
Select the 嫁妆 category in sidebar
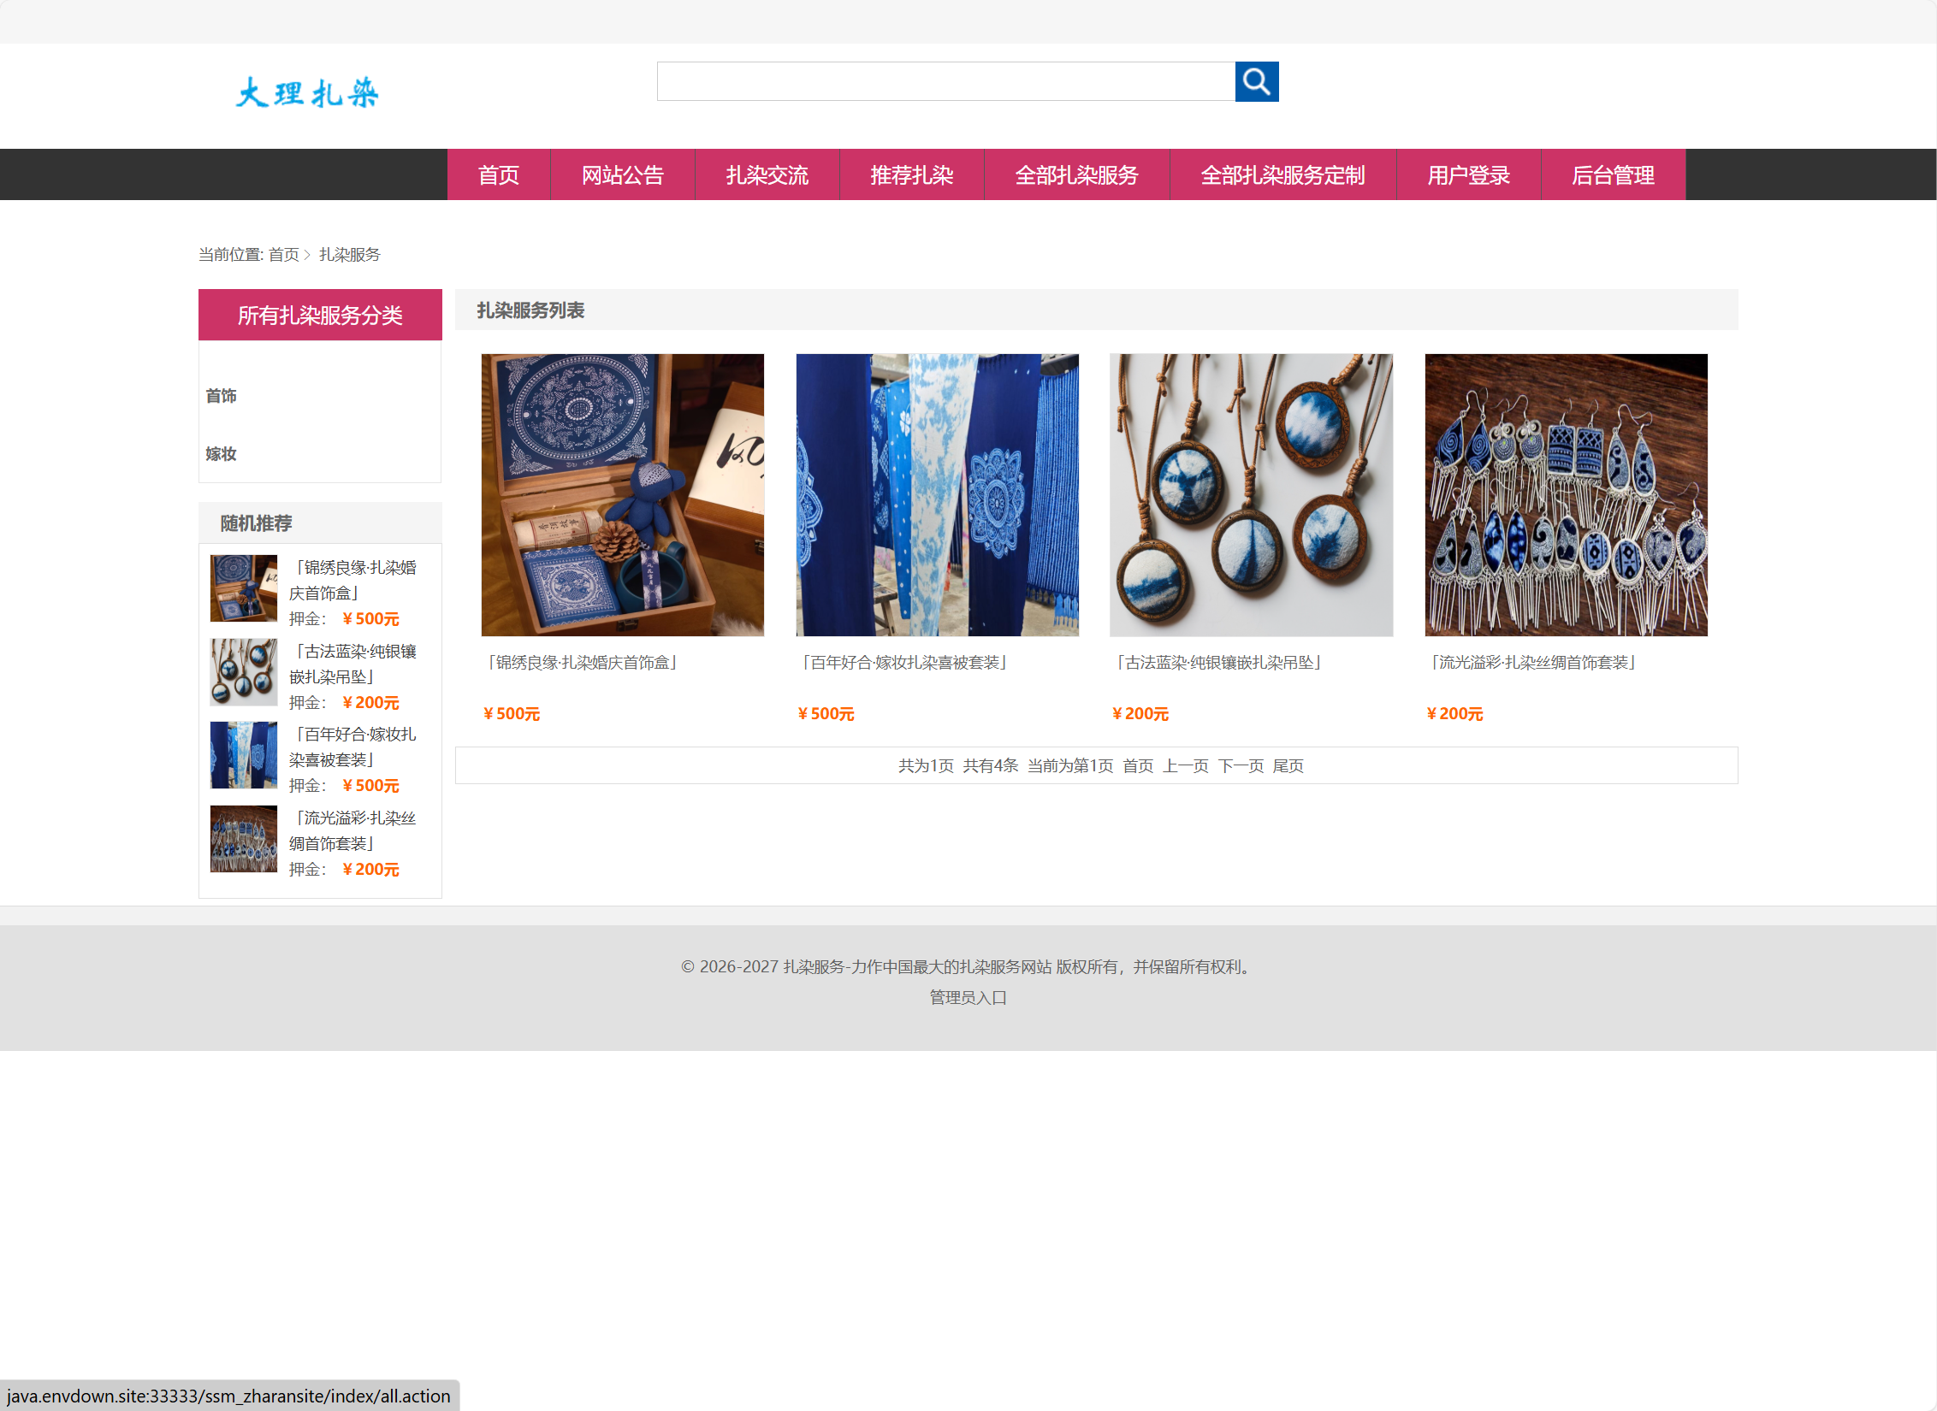click(x=222, y=454)
